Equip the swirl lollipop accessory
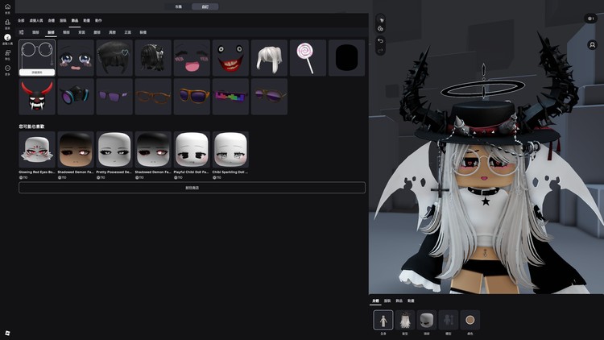 coord(308,58)
